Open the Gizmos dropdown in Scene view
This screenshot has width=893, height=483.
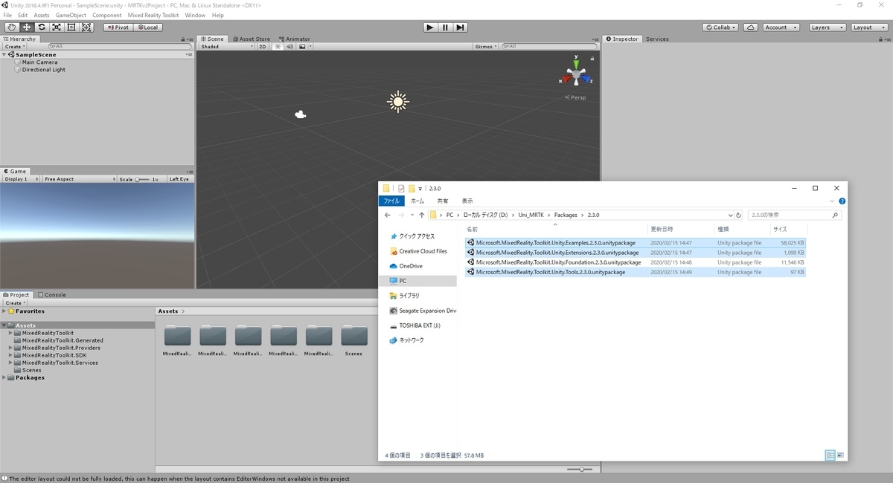tap(485, 47)
